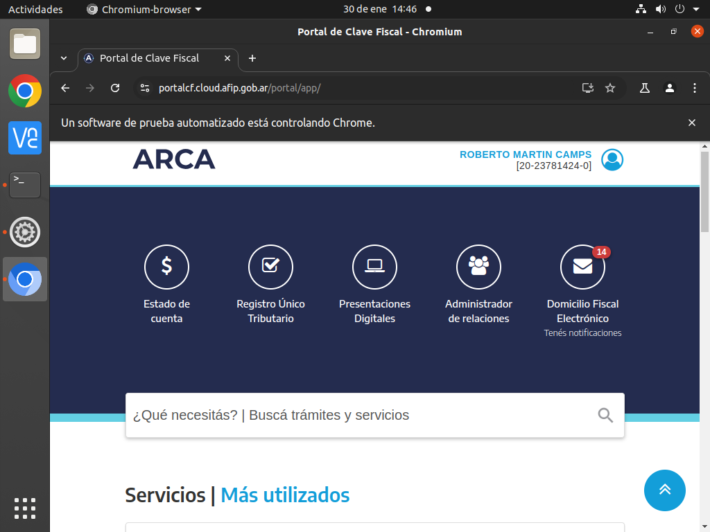Open the Actividades overview
Image resolution: width=710 pixels, height=532 pixels.
tap(35, 9)
